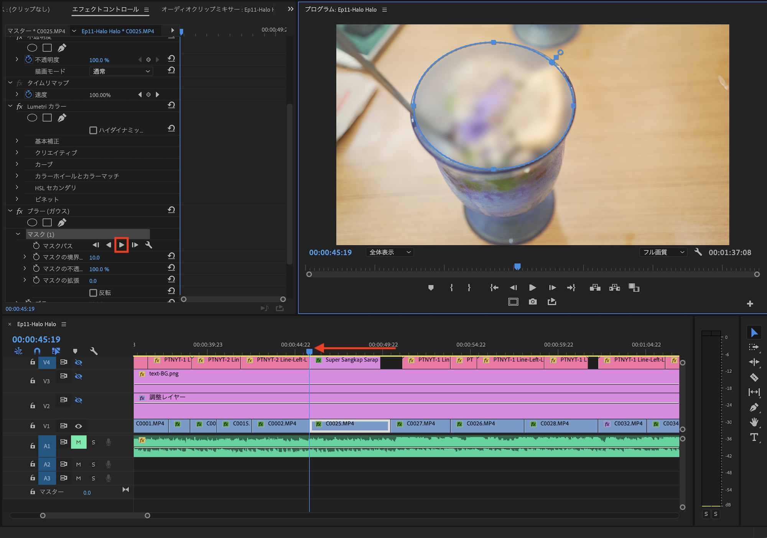Open the timeline wrench settings icon
Viewport: 767px width, 538px height.
pyautogui.click(x=94, y=351)
